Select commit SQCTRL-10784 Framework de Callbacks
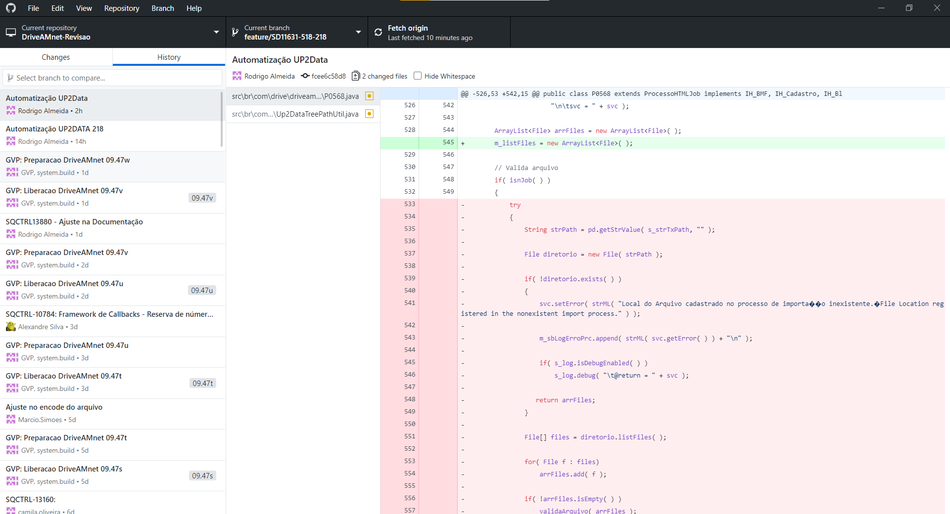950x514 pixels. point(112,321)
